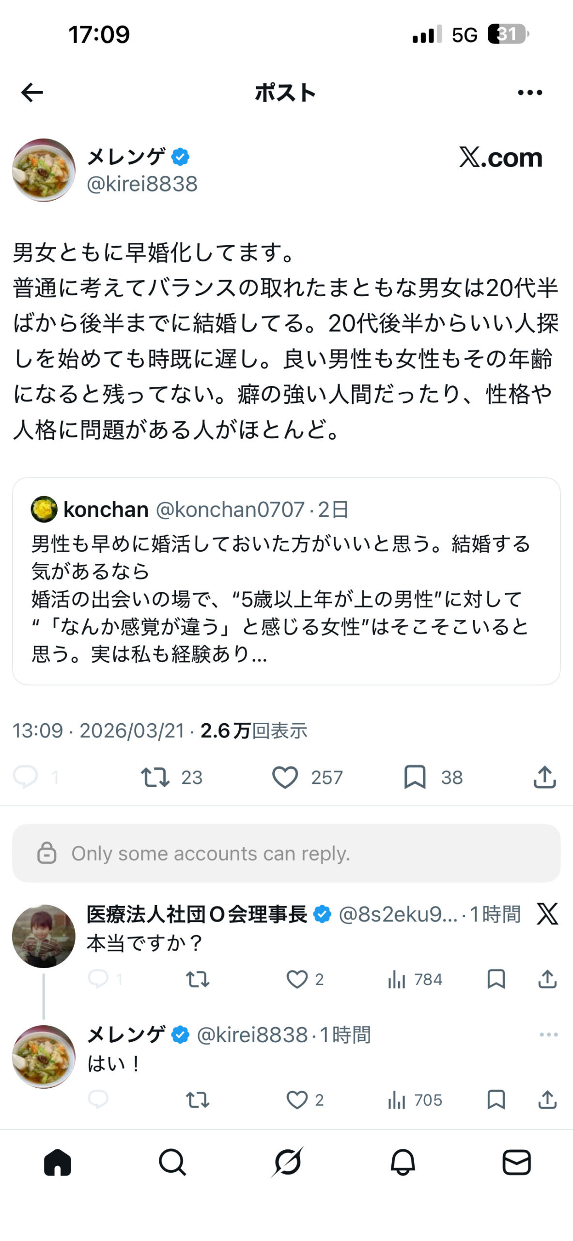Open the メレンゲ profile picture at top
The image size is (573, 1241).
tap(44, 170)
